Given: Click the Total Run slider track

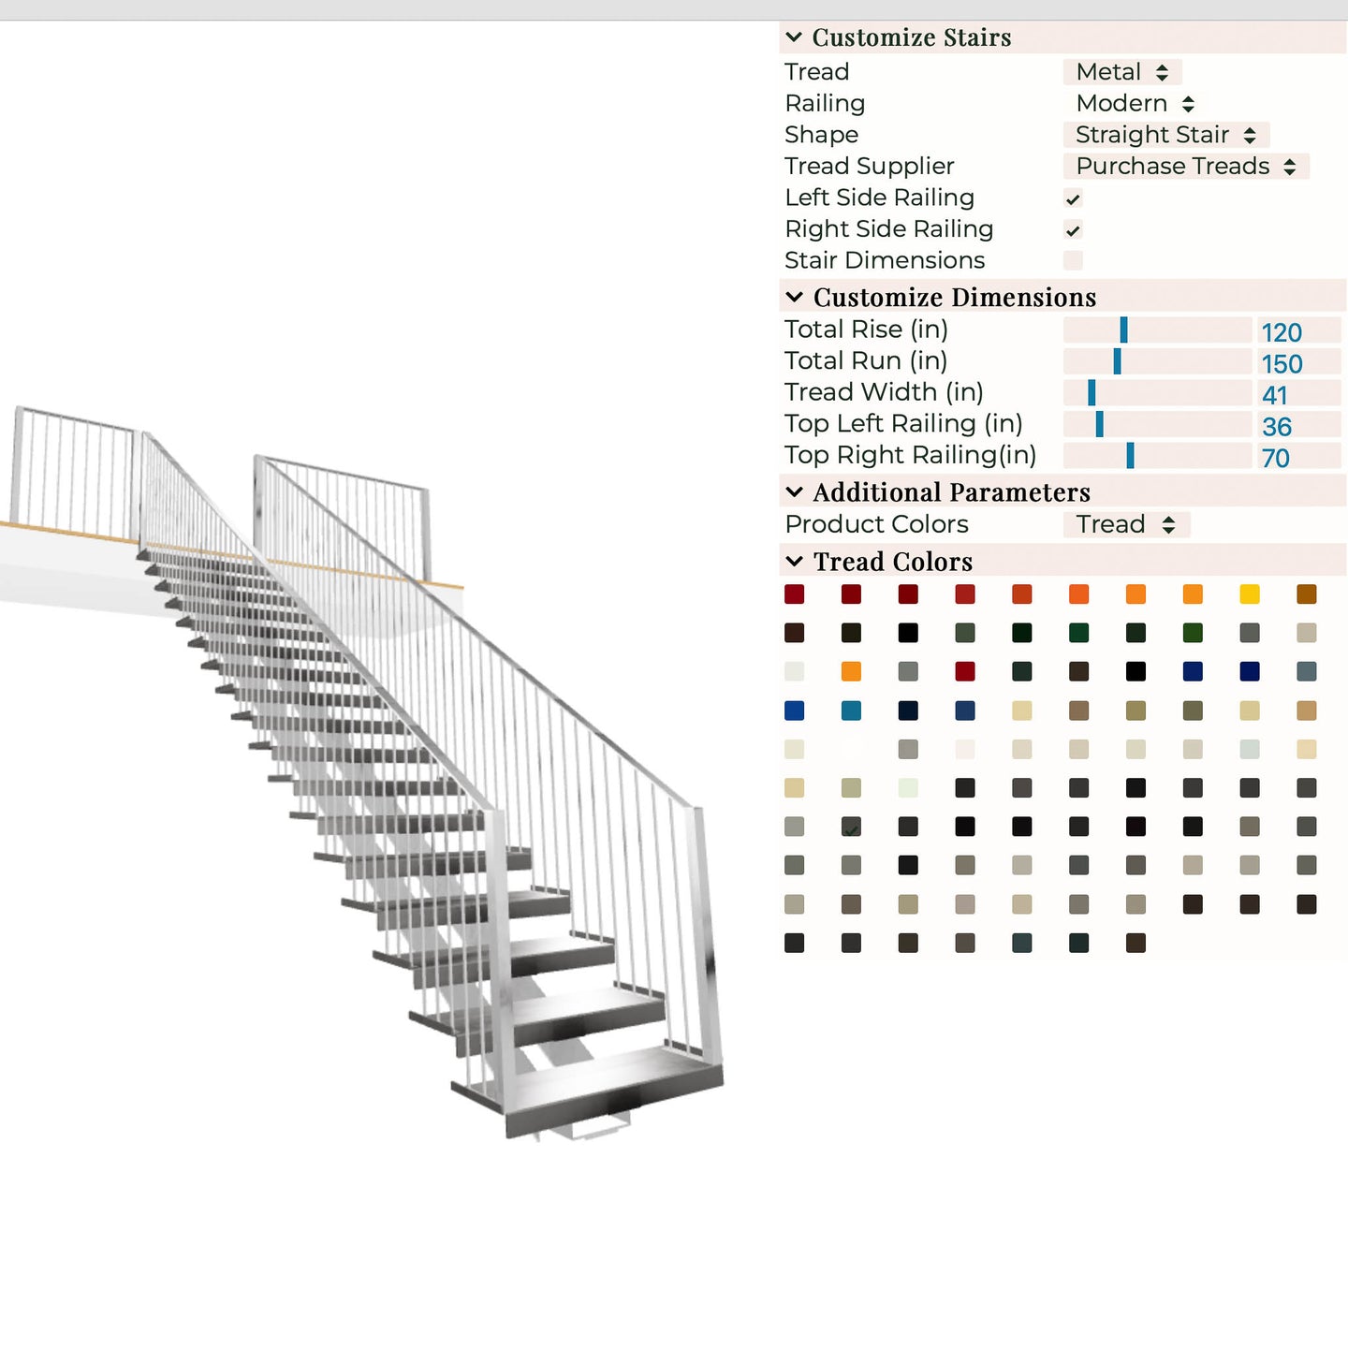Looking at the screenshot, I should pos(1157,361).
